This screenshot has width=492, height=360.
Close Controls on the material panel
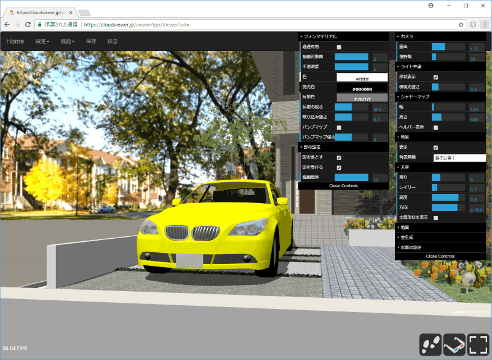tap(344, 186)
